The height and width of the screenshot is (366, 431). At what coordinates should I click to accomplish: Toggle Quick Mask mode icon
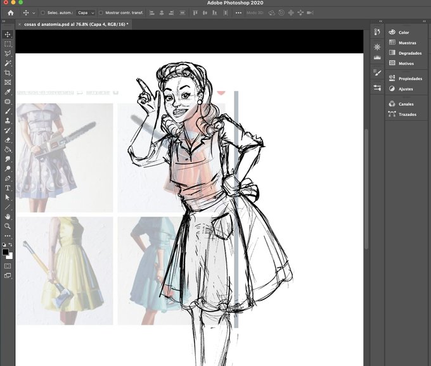(x=8, y=266)
